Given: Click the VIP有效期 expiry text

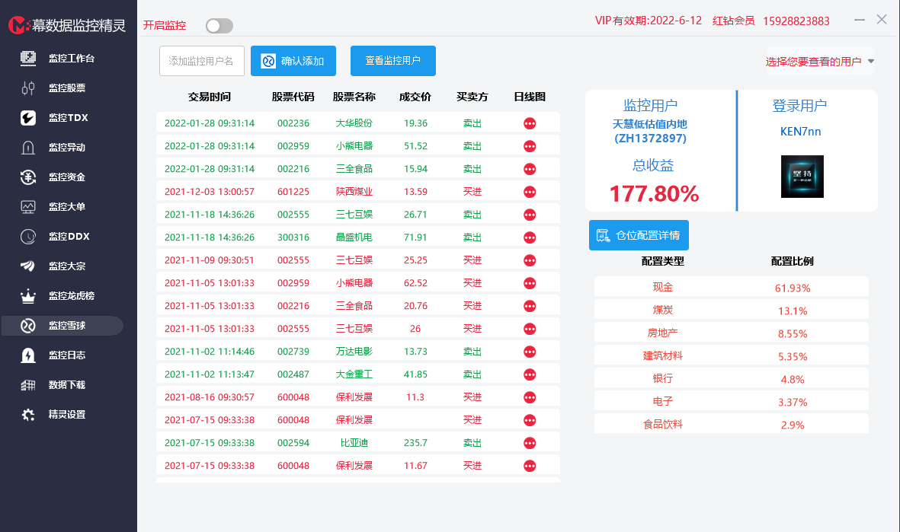Looking at the screenshot, I should 649,21.
